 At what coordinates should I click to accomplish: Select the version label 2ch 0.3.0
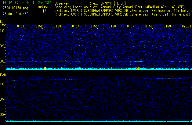click(x=45, y=3)
